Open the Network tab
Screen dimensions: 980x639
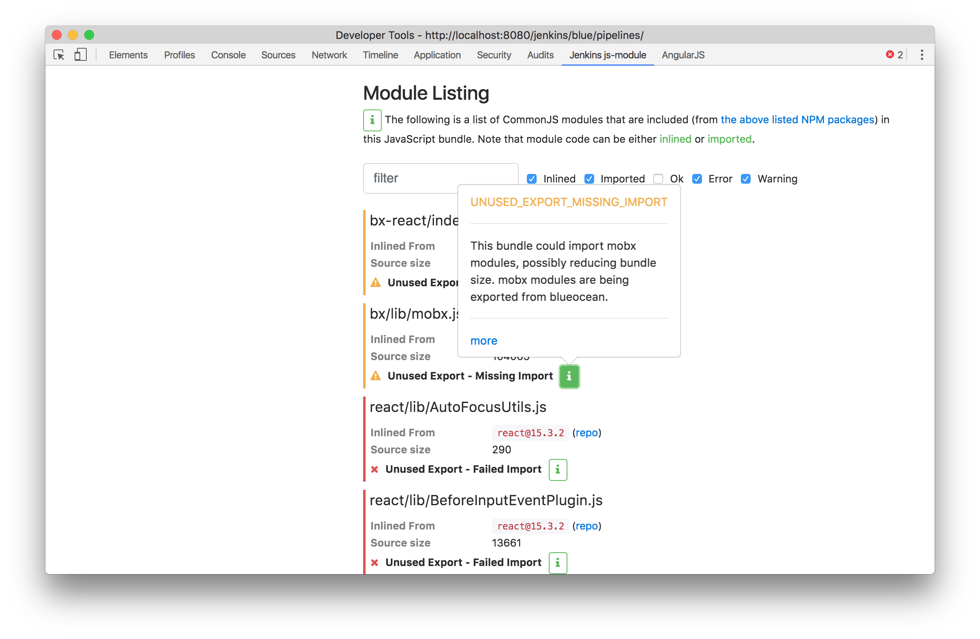point(329,55)
